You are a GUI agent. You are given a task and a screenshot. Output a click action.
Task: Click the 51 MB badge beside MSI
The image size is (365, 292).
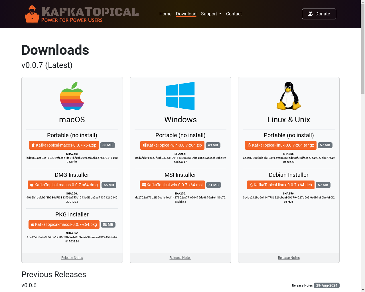point(214,185)
